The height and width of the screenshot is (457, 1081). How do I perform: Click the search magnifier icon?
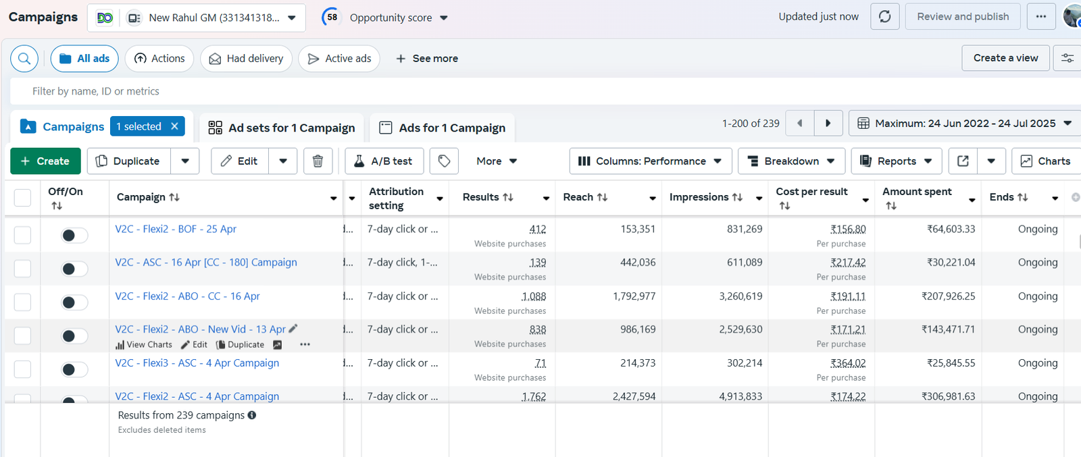coord(24,59)
